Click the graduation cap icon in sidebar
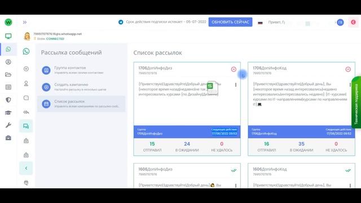361x203 pixels. click(8, 113)
